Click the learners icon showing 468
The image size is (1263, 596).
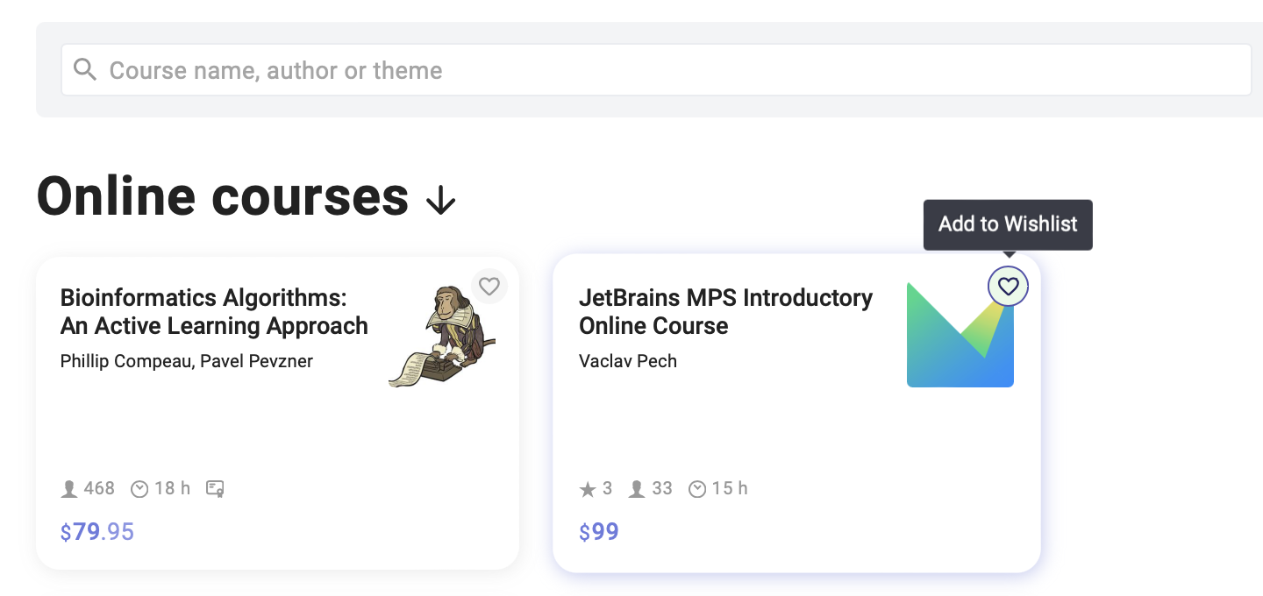pos(69,488)
